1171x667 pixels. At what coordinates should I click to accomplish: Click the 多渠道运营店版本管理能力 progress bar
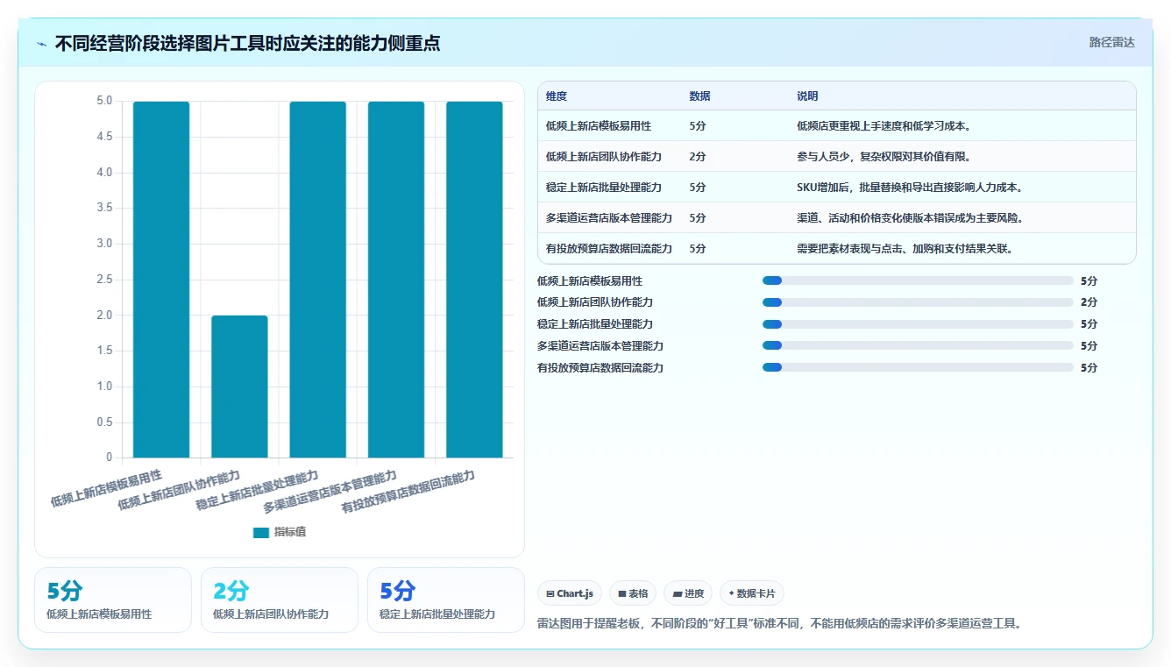pyautogui.click(x=918, y=345)
